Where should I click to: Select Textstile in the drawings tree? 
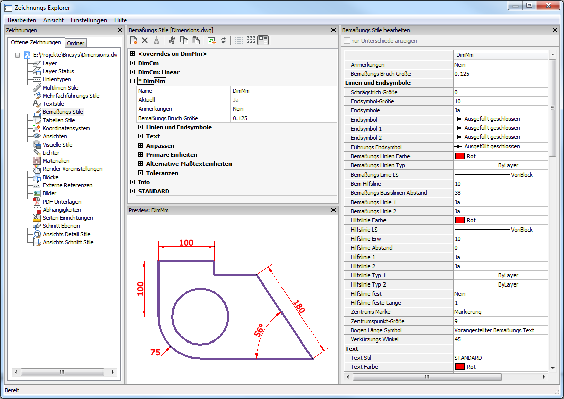pos(53,104)
